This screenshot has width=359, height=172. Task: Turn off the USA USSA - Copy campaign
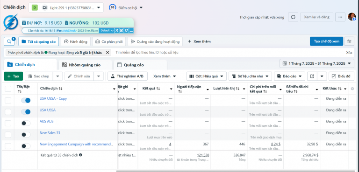(26, 100)
